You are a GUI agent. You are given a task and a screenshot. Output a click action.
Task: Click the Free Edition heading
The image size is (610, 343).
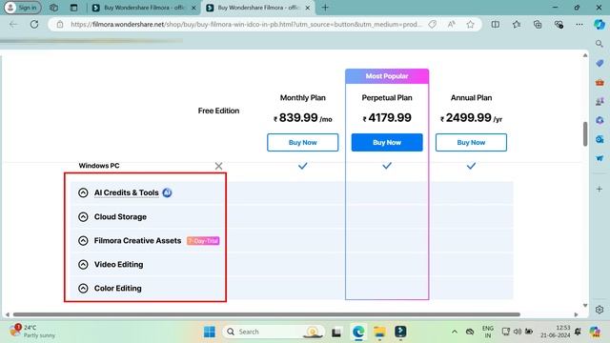[218, 111]
